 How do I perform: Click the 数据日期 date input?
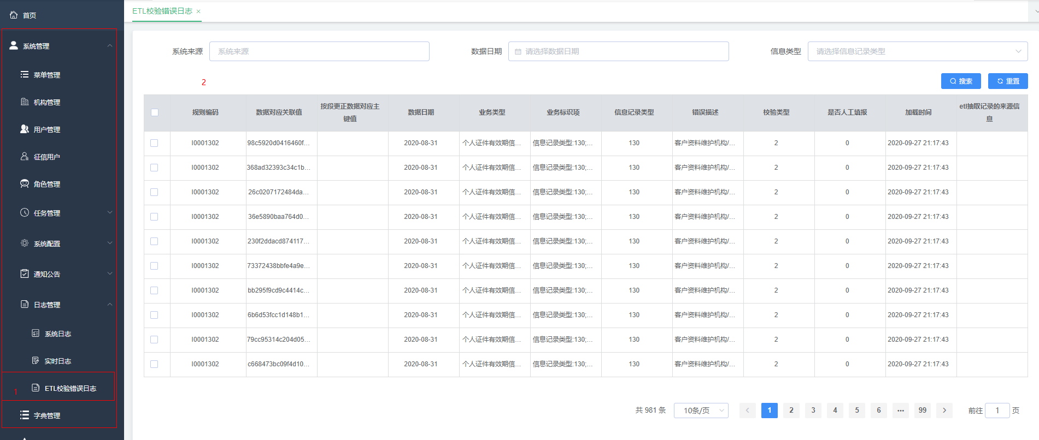point(619,51)
